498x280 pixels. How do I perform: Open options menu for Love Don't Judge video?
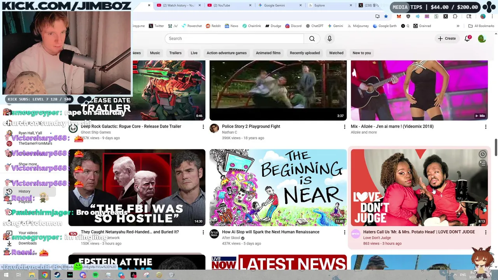coord(486,232)
